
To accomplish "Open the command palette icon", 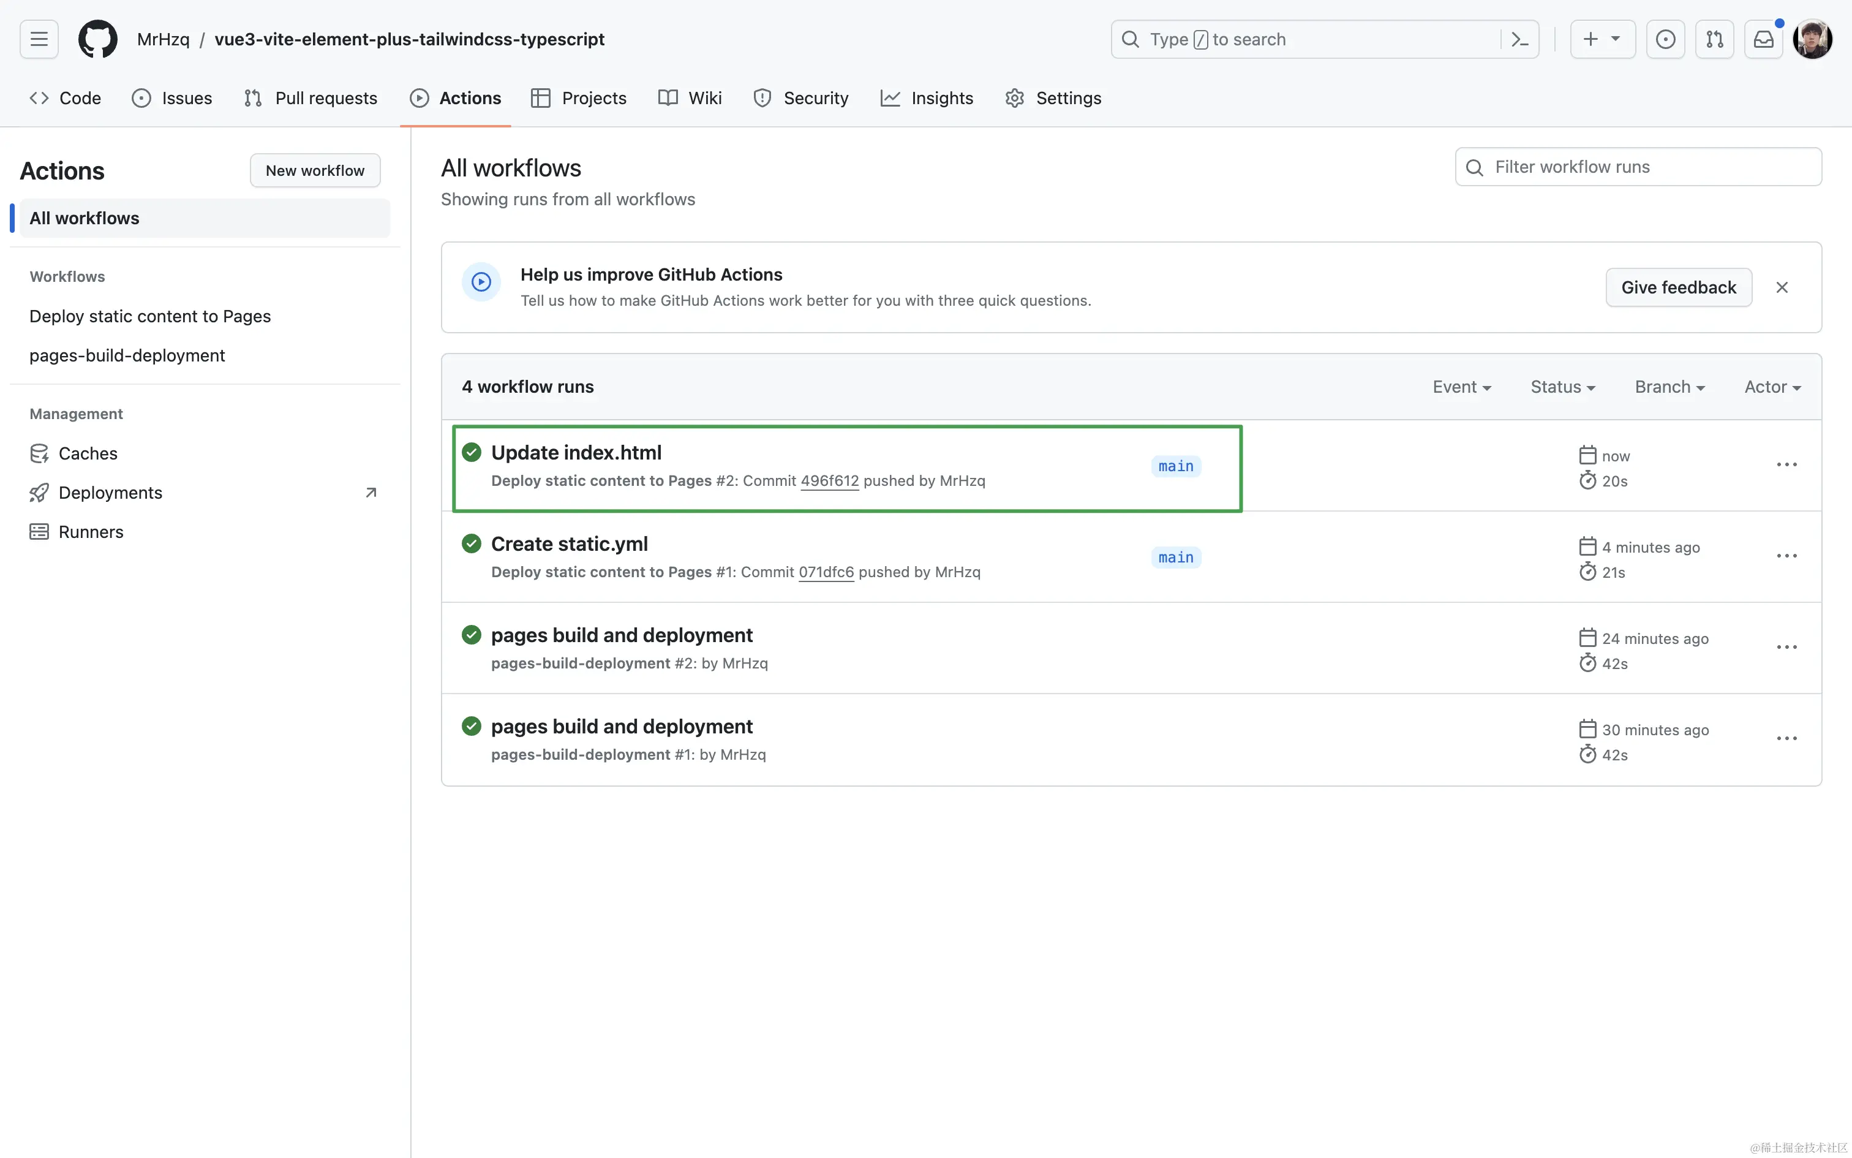I will (1520, 39).
